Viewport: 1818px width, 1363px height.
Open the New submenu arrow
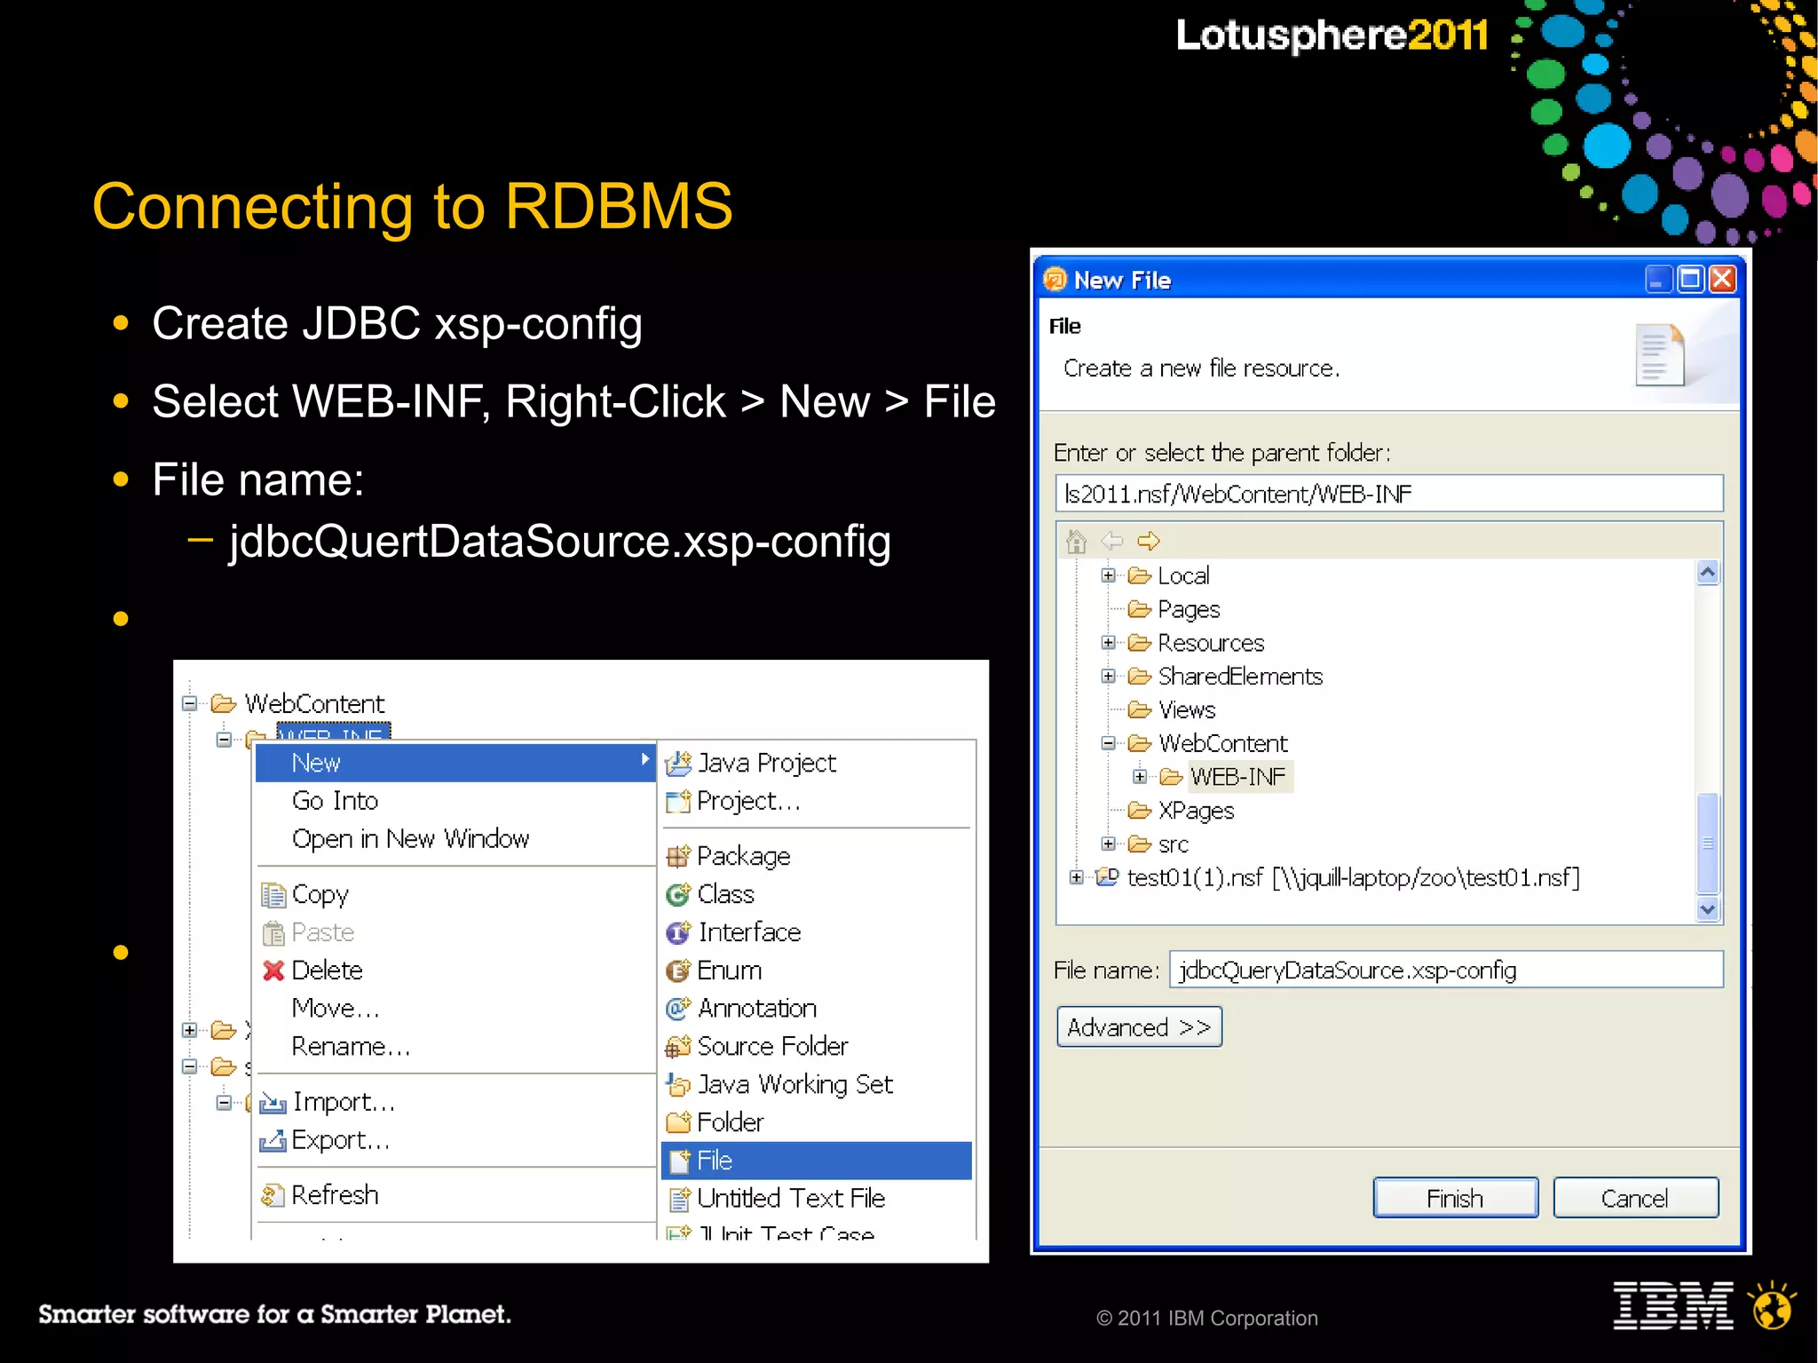645,760
